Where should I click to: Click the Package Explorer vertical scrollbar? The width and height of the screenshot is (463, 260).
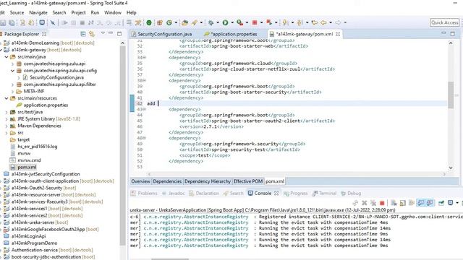(123, 146)
